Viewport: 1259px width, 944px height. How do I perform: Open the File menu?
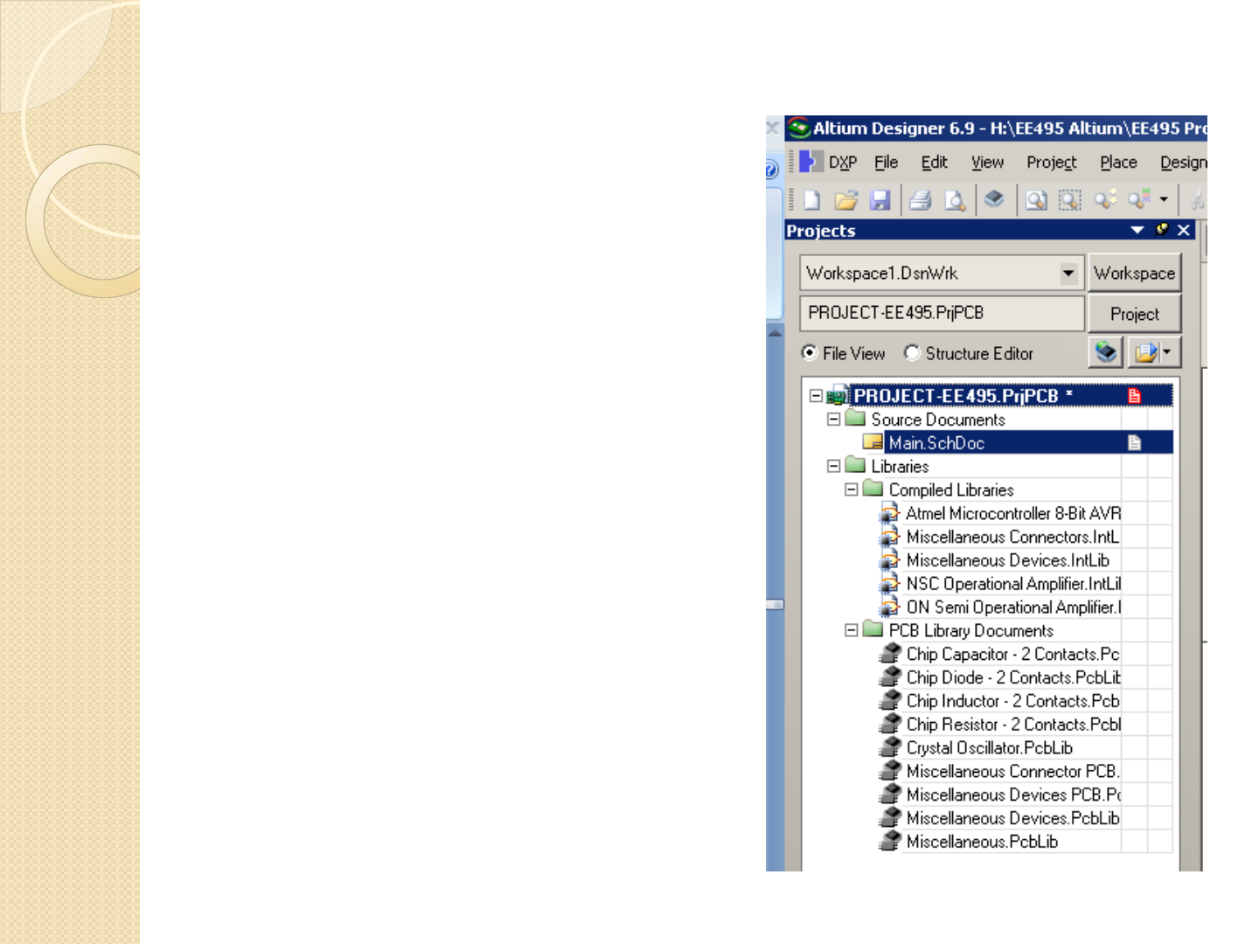[886, 163]
